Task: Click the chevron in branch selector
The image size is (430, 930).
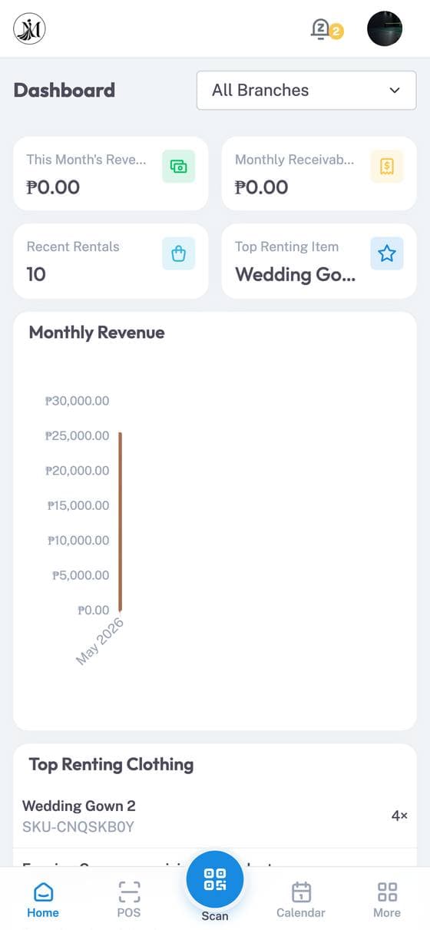Action: (x=395, y=90)
